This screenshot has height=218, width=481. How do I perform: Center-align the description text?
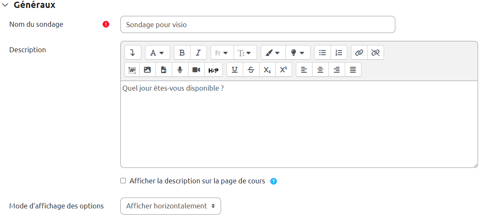coord(320,70)
